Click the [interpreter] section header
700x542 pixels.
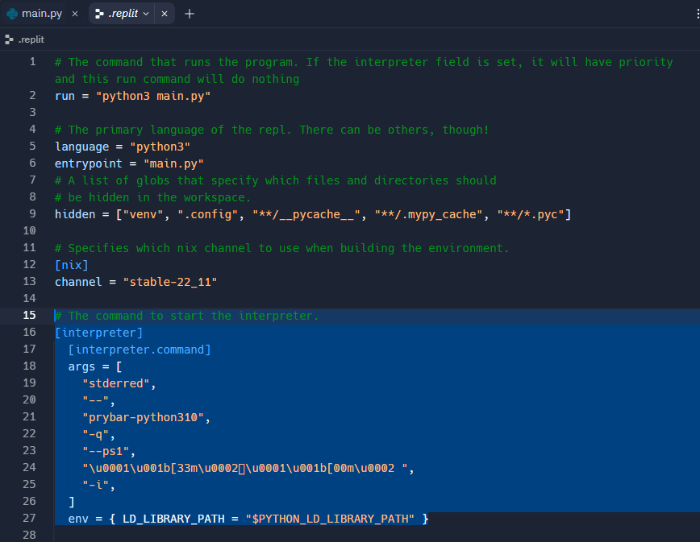98,333
